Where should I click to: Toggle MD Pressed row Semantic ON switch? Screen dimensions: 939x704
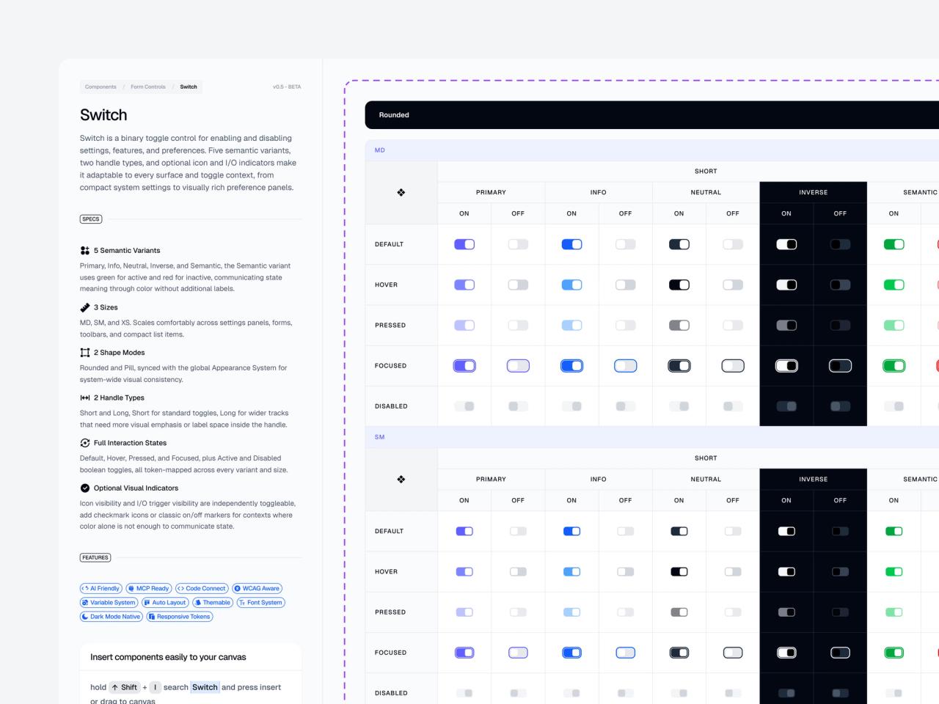coord(894,326)
